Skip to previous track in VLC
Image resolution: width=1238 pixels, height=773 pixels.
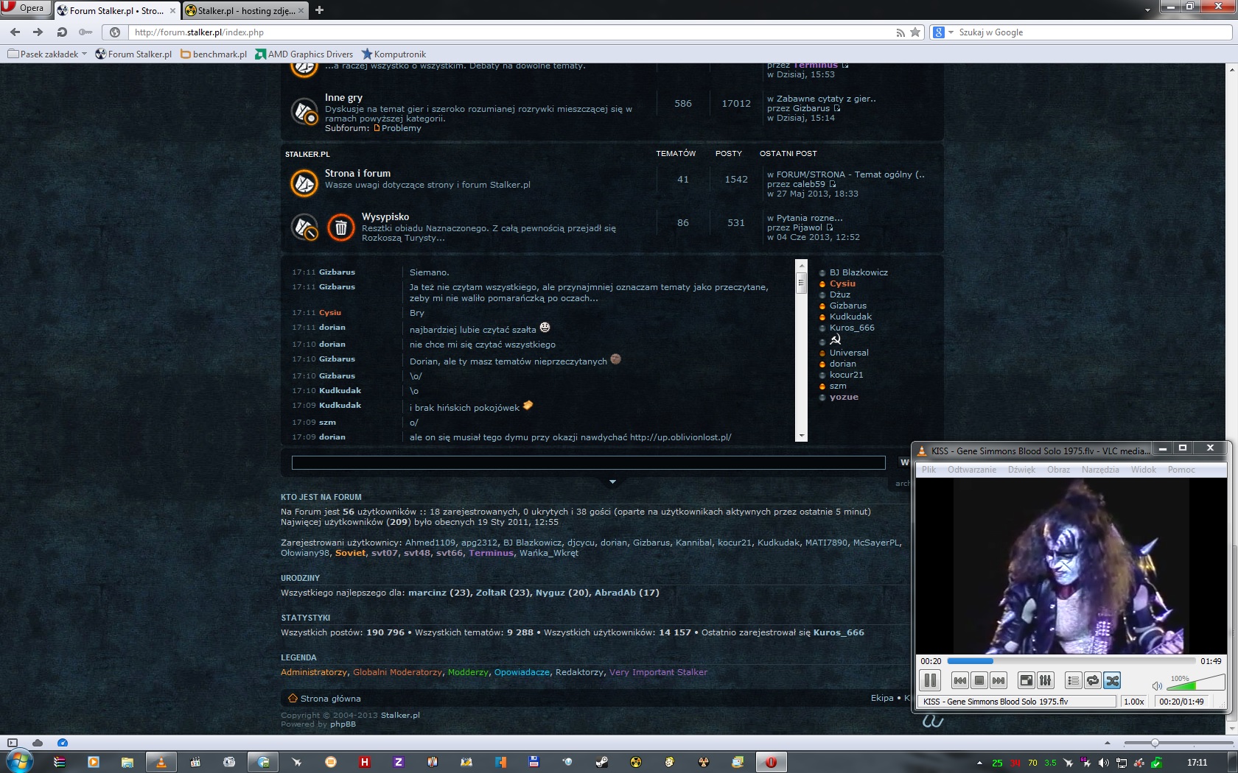tap(959, 680)
